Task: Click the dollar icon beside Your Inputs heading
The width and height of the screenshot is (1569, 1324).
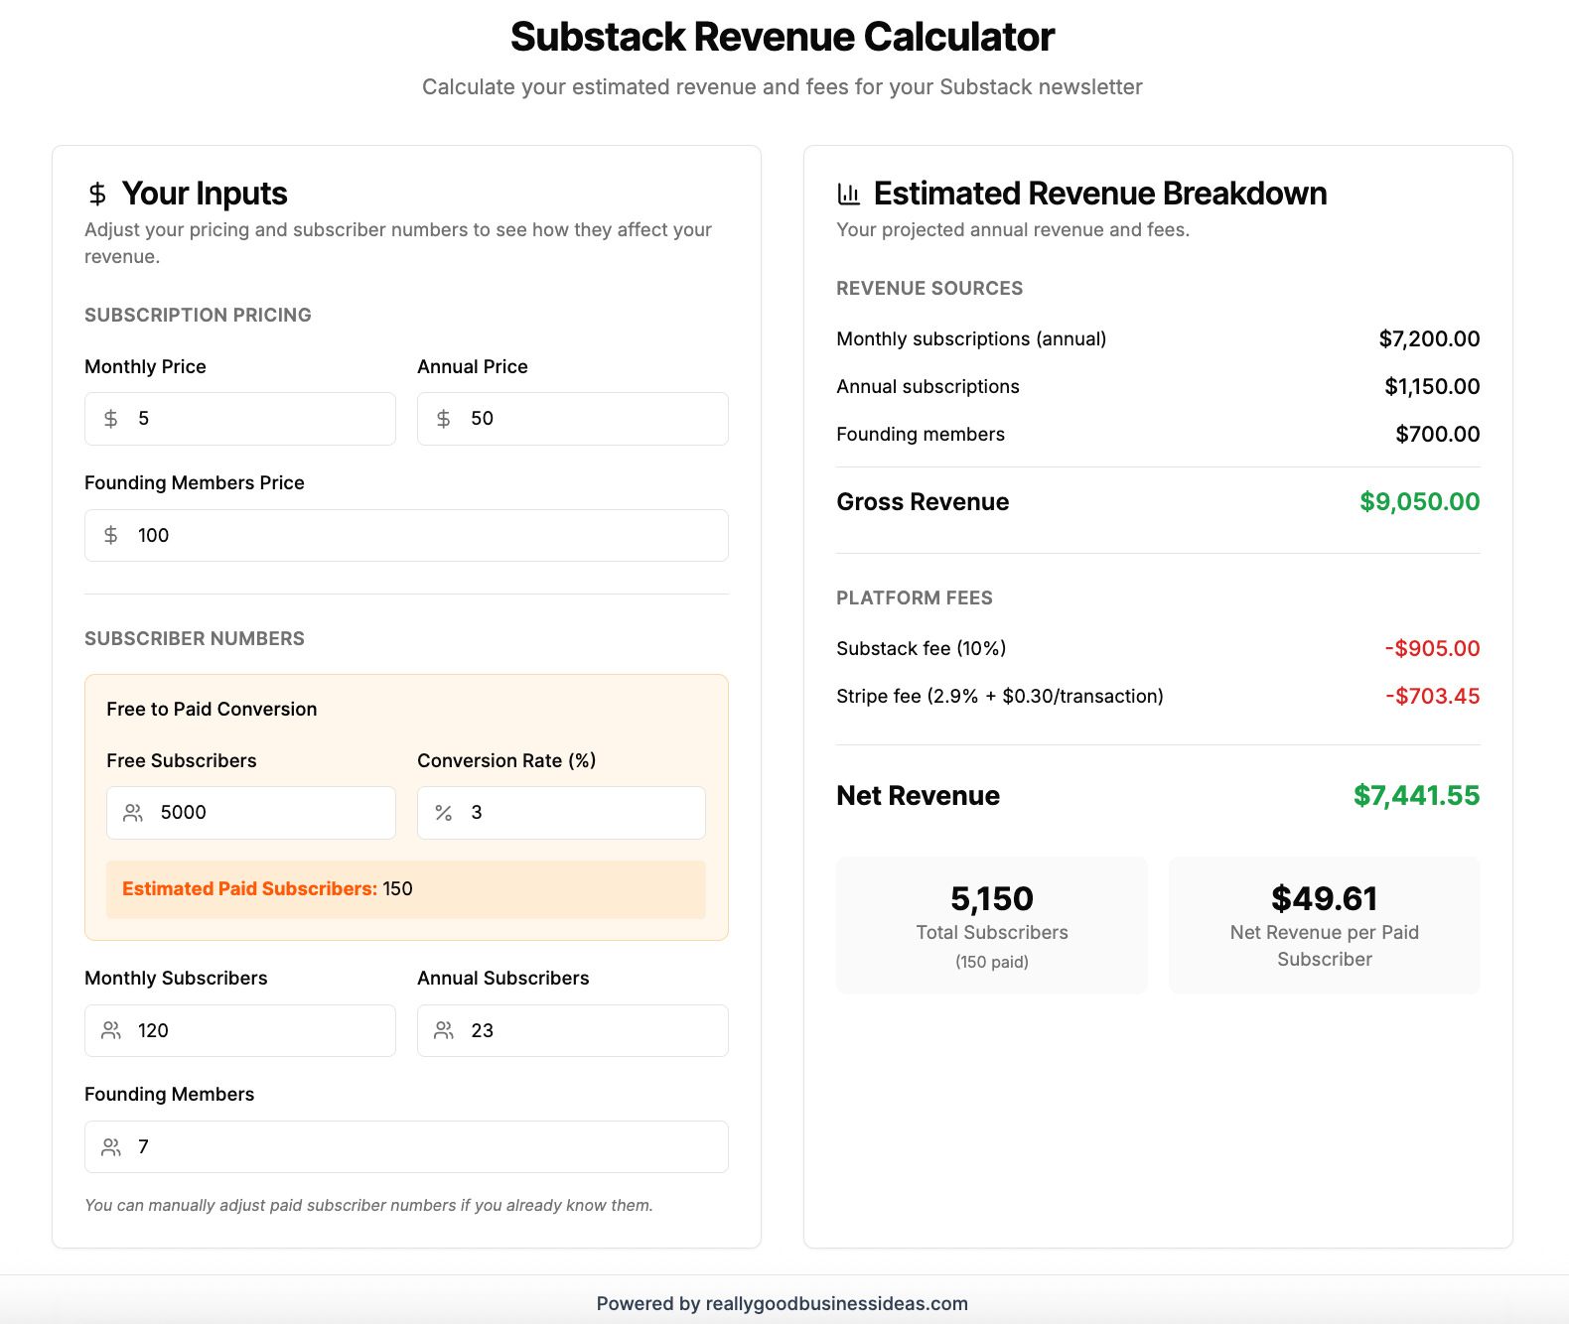Action: click(97, 194)
